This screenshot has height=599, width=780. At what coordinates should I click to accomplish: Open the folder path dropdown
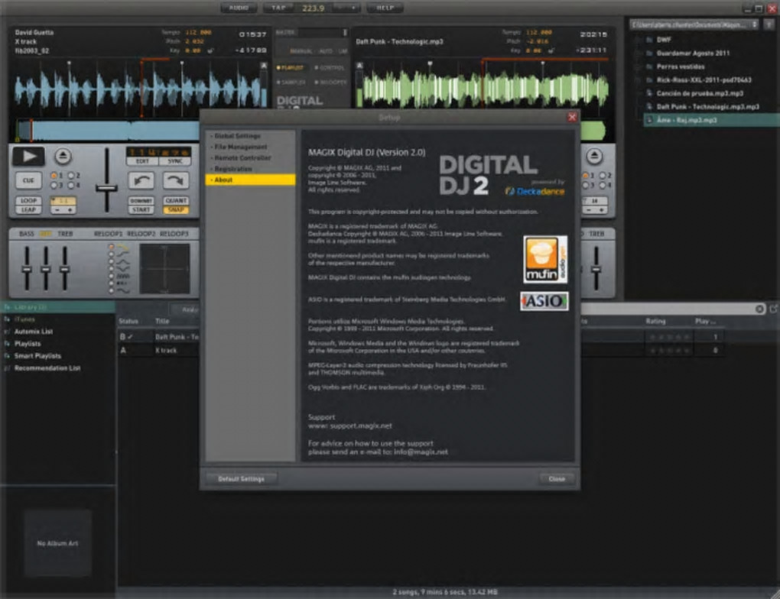tap(755, 24)
